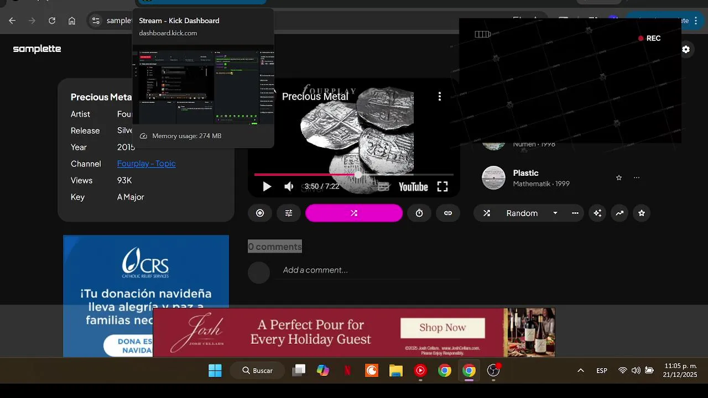Open Crunchyroll from the taskbar

[x=372, y=370]
